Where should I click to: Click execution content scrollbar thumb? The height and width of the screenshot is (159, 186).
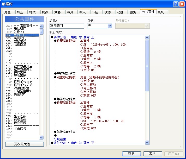tap(147, 66)
